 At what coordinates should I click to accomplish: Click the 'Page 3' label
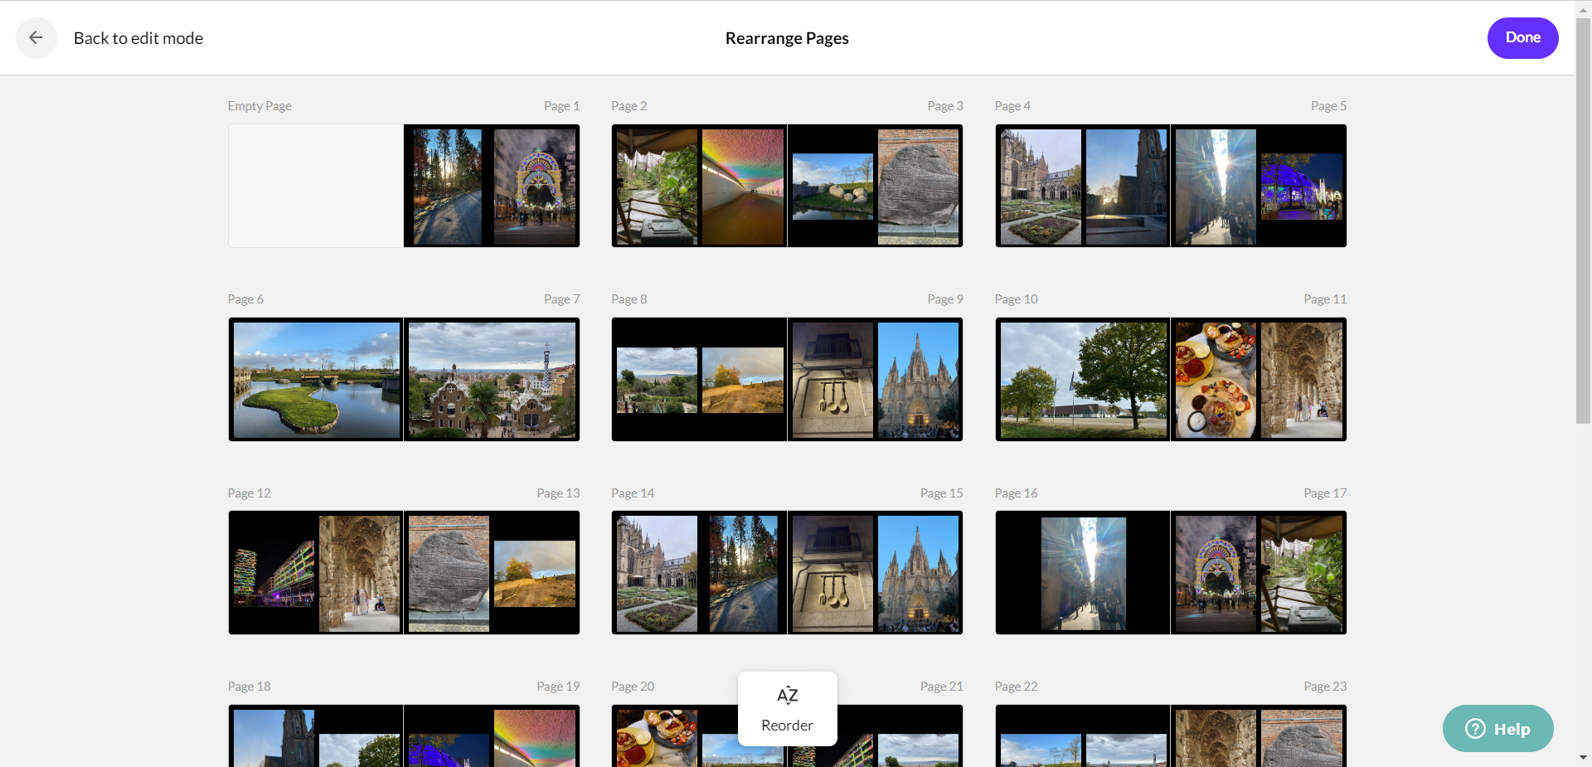point(945,106)
